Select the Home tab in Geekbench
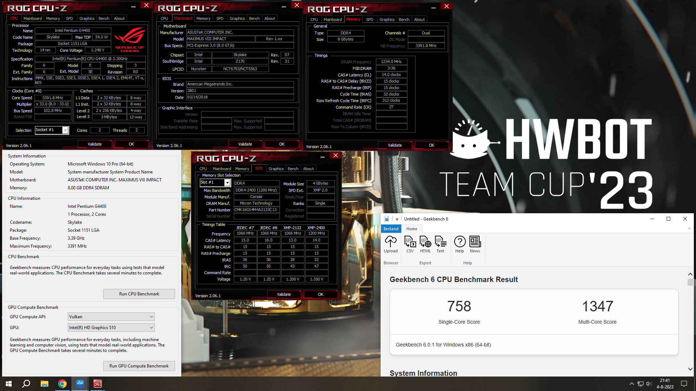 tap(411, 229)
